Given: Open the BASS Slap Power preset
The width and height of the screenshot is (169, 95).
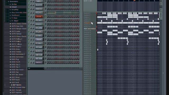Looking at the screenshot, I should (18, 70).
